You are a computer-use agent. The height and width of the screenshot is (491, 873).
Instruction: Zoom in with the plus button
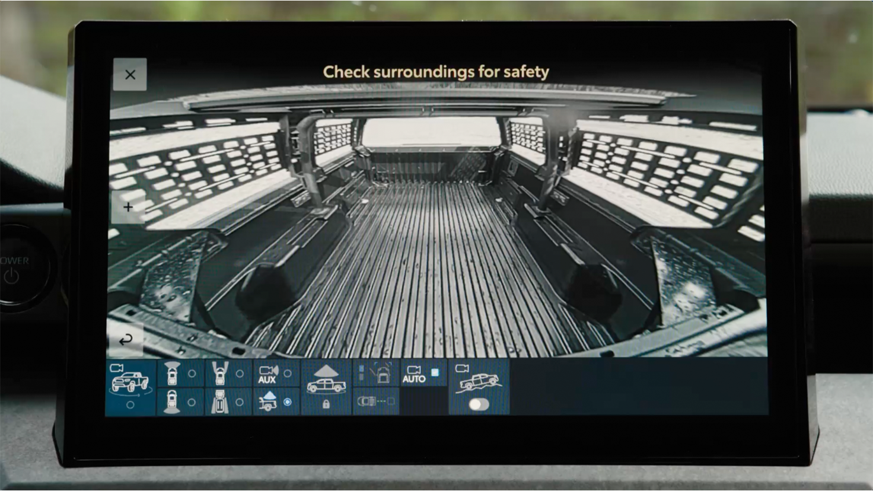128,208
